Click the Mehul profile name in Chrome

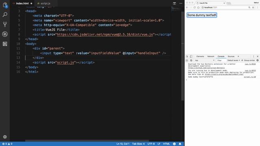click(x=256, y=3)
